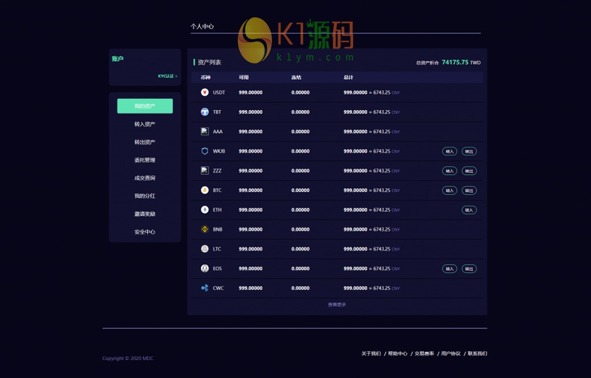Open 委托管理 from sidebar menu
Screen dimensions: 591x378
click(145, 160)
